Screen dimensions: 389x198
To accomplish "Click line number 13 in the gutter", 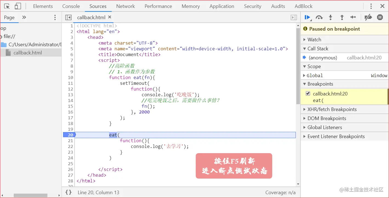I will click(71, 95).
